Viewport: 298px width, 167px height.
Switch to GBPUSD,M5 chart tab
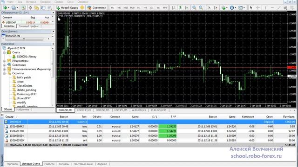pos(102,110)
